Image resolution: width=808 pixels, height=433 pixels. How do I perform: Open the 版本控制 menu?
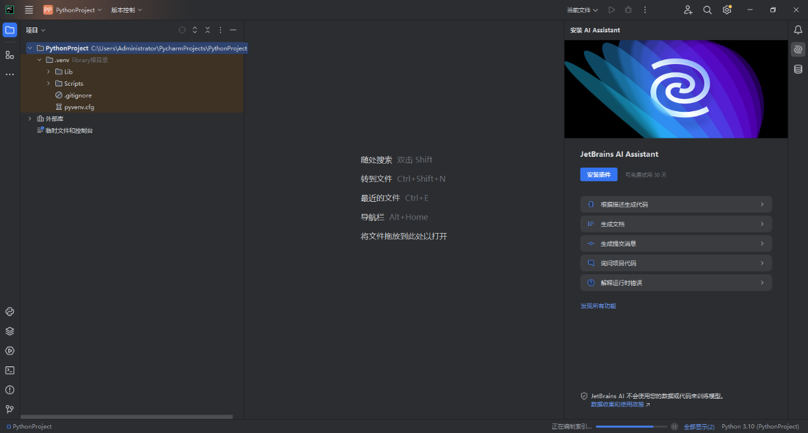pyautogui.click(x=127, y=10)
